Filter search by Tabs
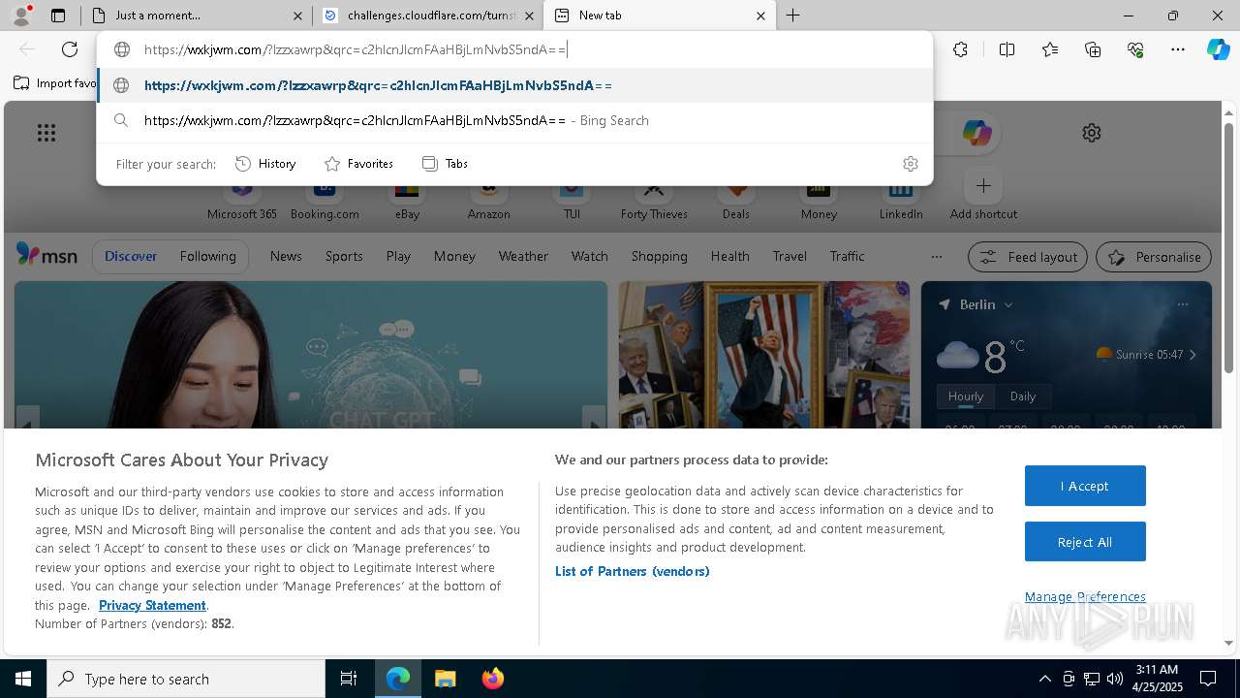Viewport: 1240px width, 698px height. tap(445, 164)
